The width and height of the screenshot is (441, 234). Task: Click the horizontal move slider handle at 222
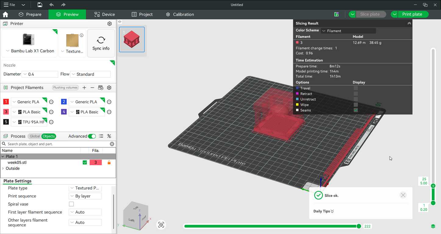[x=359, y=226]
